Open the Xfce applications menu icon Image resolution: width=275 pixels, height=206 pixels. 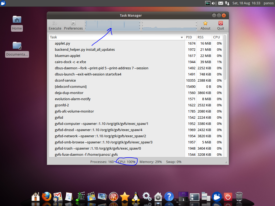point(3,3)
